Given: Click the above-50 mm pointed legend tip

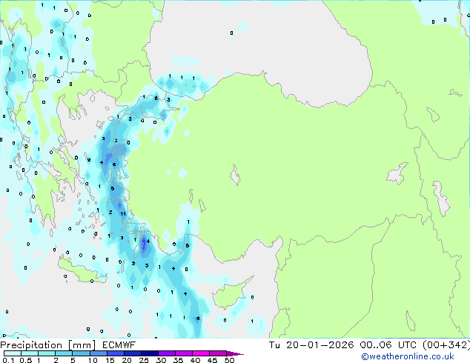Looking at the screenshot, I should tap(235, 353).
